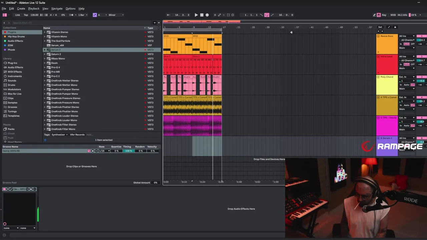Click the Set locator button

[380, 27]
